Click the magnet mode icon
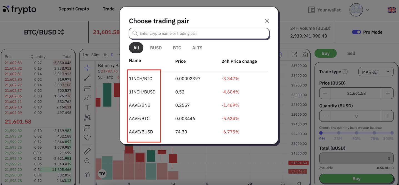This screenshot has height=185, width=399. 87,175
